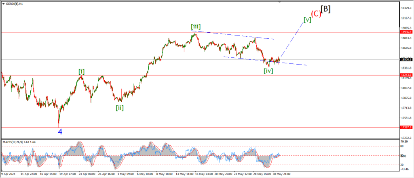Click the 13 May 11:00 time label
Screen dimensions: 414x178
pos(182,174)
